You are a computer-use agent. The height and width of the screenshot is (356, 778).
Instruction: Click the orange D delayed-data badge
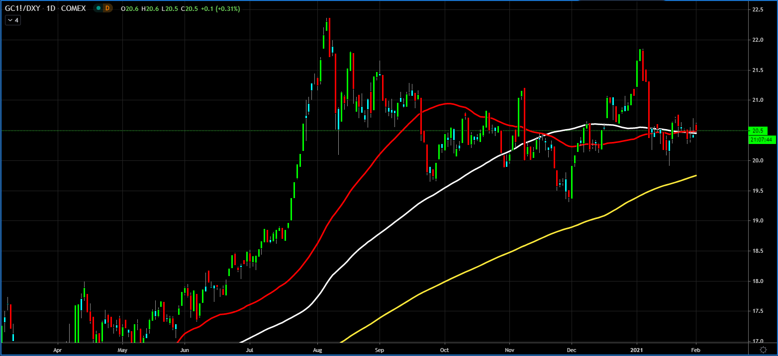[x=106, y=8]
